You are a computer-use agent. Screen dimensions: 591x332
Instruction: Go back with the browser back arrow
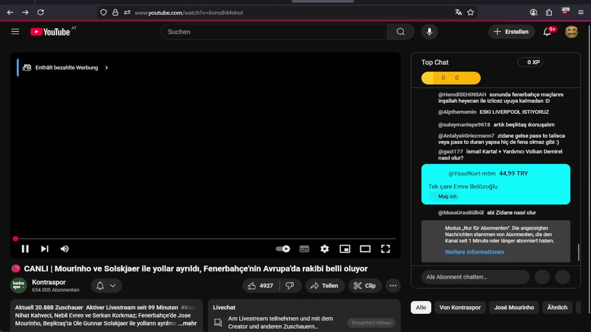point(10,12)
